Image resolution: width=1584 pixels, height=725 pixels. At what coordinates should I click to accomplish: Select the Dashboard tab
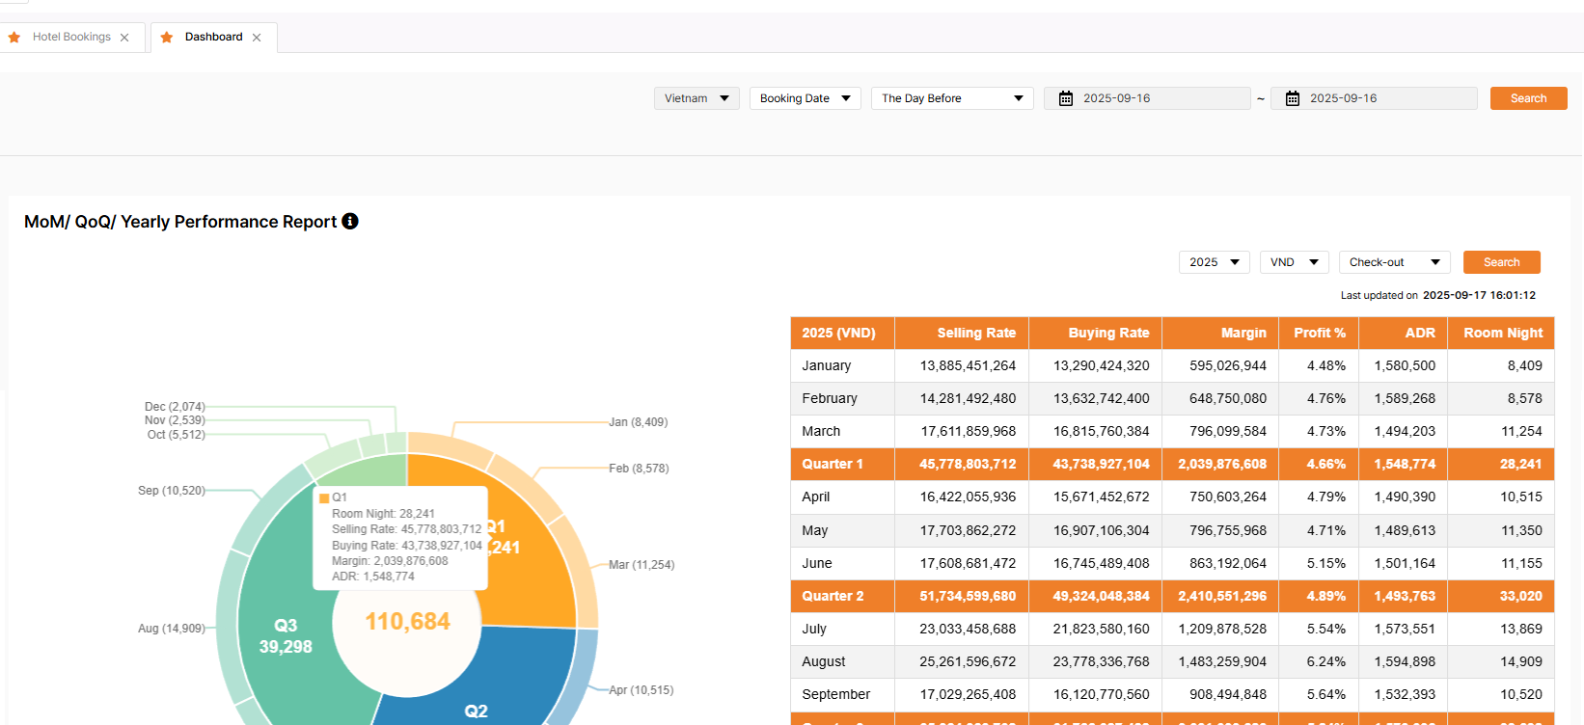click(213, 38)
